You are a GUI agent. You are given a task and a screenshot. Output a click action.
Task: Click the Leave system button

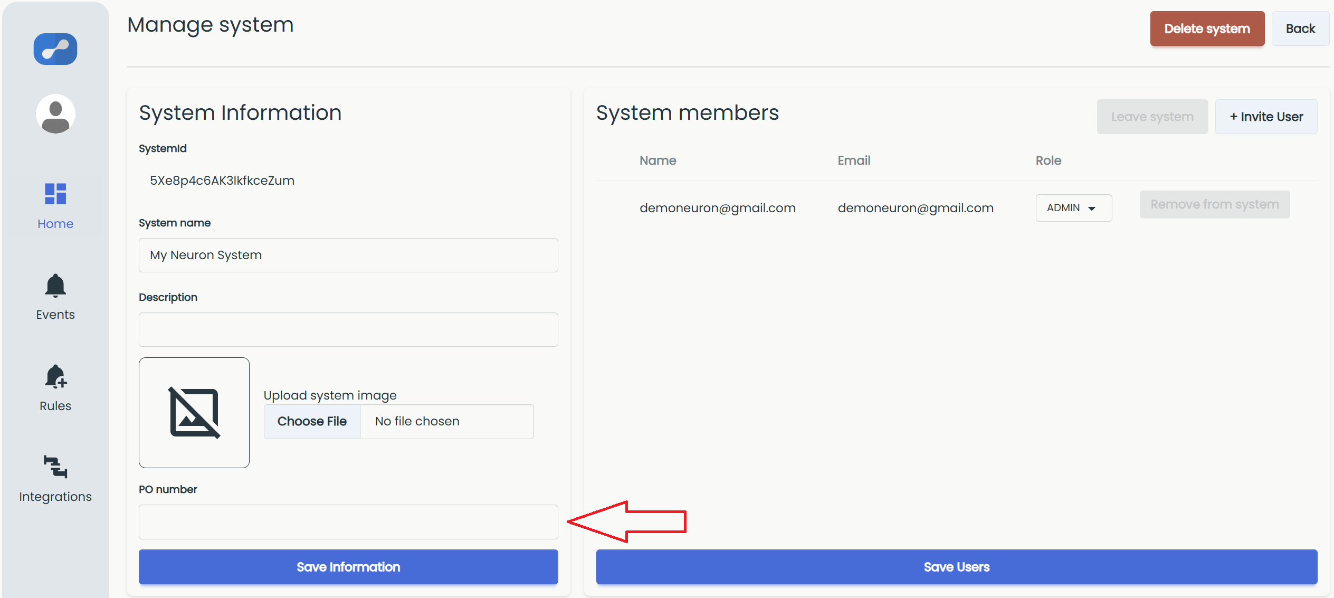(1152, 117)
